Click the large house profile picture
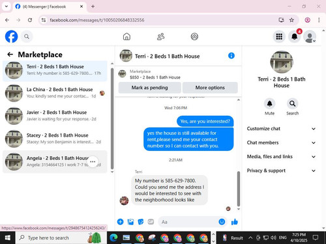326x244 pixels. (282, 62)
